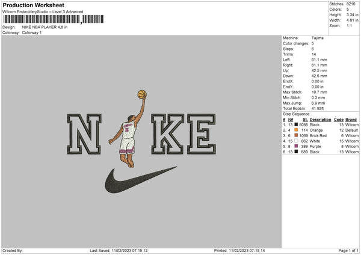Click the 'EndX:' label
Image resolution: width=361 pixels, height=255 pixels.
click(x=288, y=81)
